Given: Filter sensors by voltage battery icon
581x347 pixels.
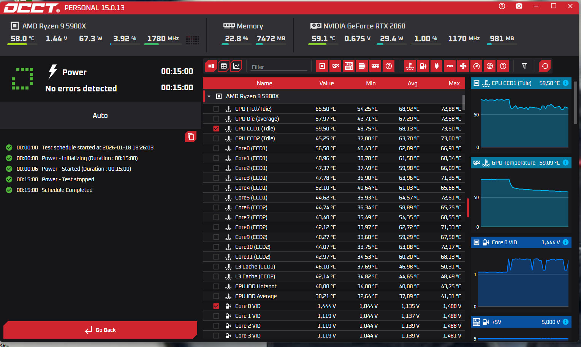Looking at the screenshot, I should click(423, 66).
